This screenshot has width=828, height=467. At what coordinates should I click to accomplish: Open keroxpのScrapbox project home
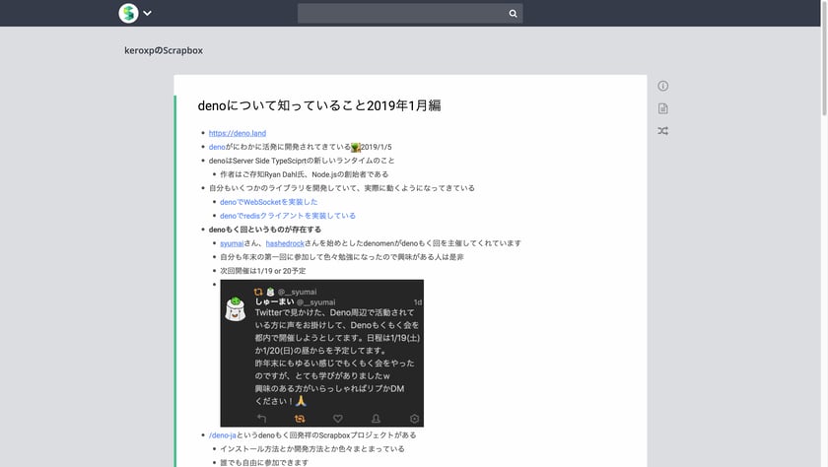(164, 50)
